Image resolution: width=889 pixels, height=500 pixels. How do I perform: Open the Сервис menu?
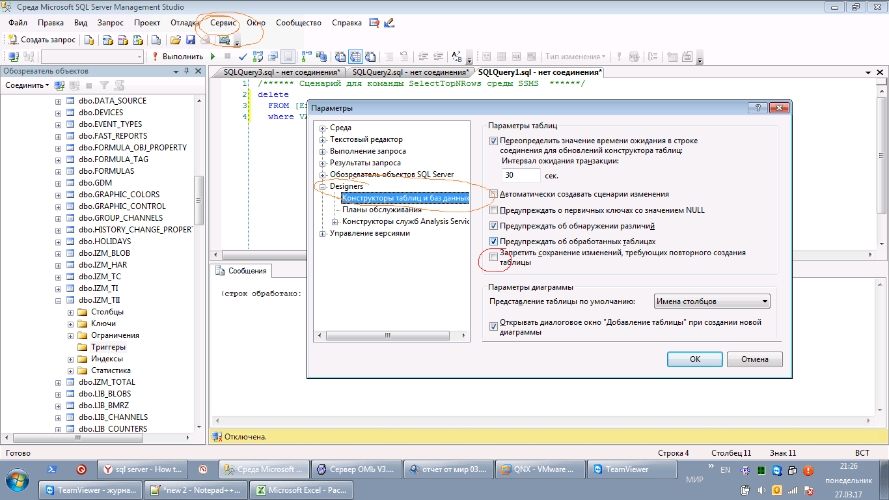(223, 22)
